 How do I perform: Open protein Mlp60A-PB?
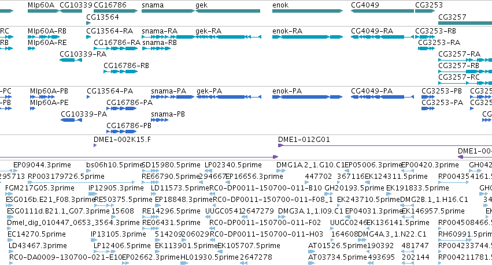[x=49, y=91]
